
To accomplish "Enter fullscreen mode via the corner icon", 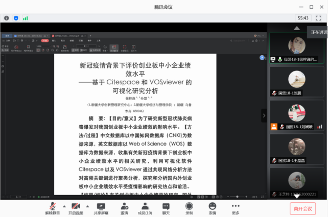I will pos(318,18).
